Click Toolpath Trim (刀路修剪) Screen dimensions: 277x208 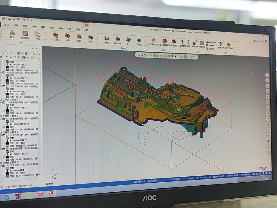coord(210,46)
